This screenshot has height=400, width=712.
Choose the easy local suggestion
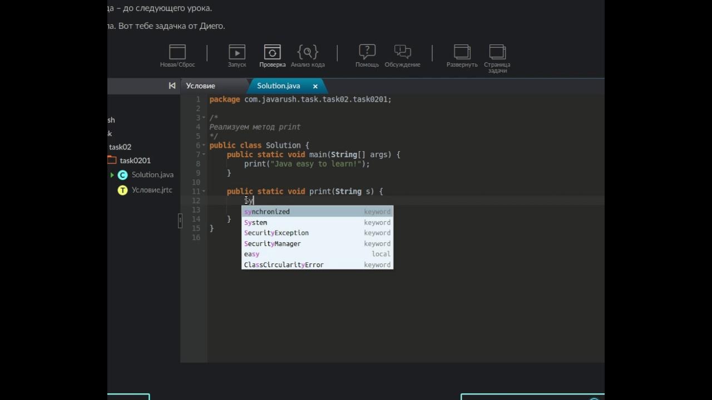(x=317, y=254)
